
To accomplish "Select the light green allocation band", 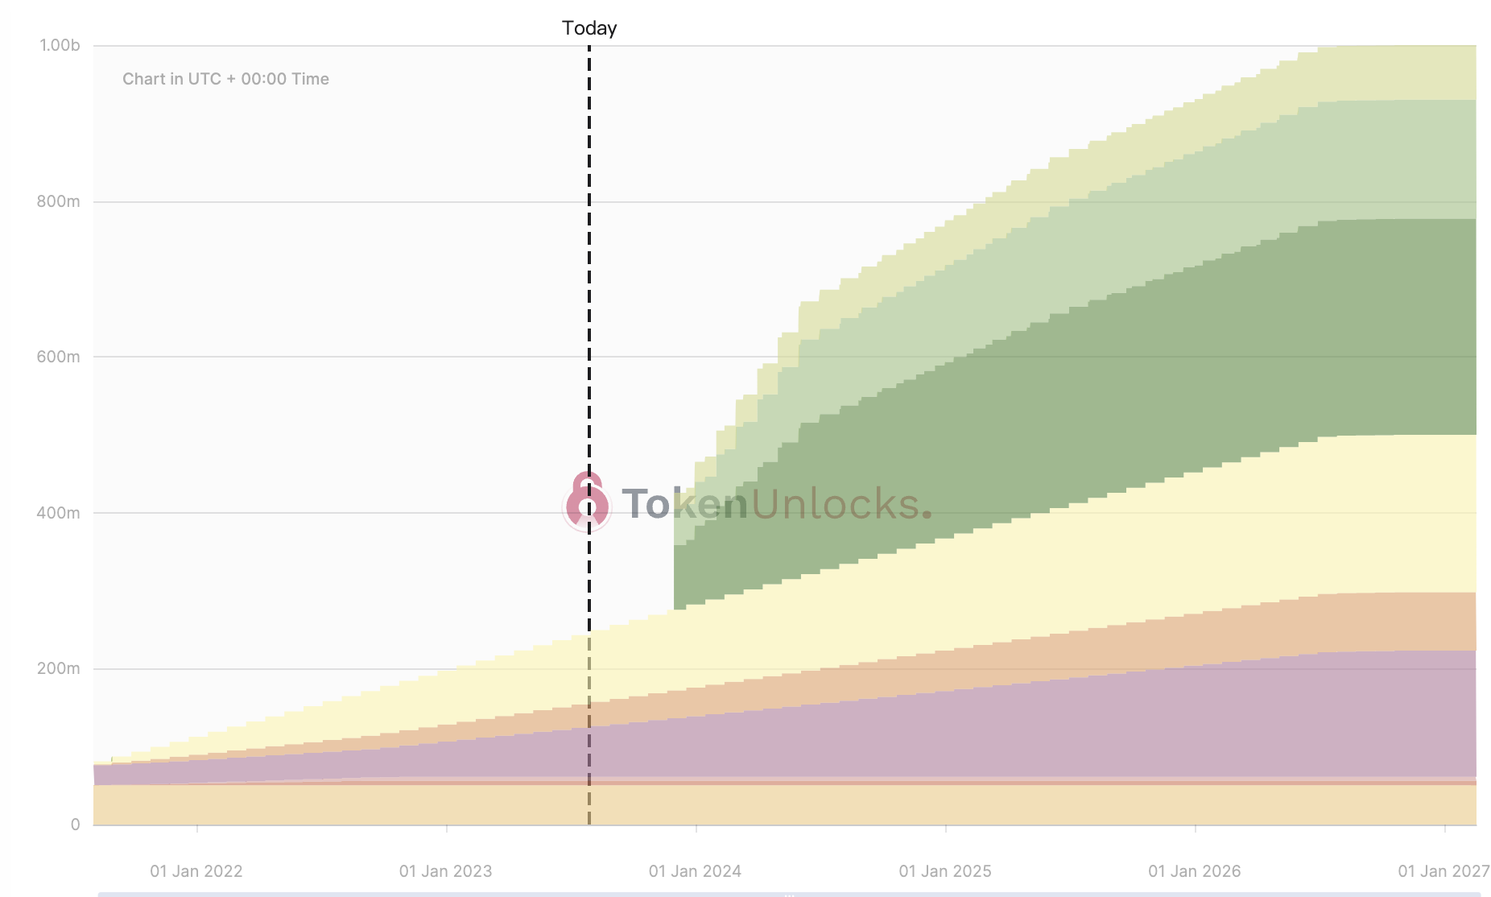I will pyautogui.click(x=1208, y=201).
